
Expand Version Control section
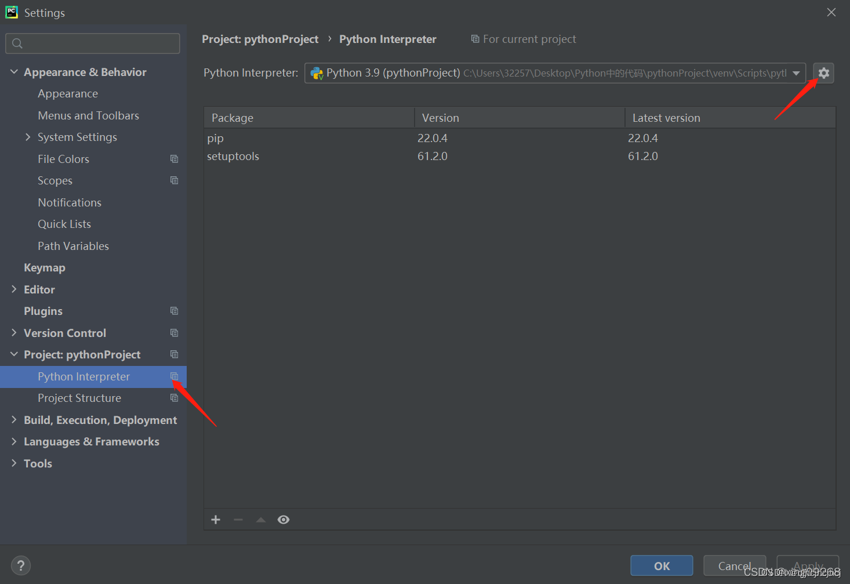14,333
